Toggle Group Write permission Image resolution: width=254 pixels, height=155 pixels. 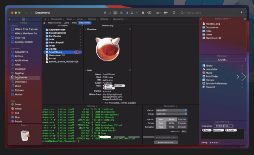click(x=171, y=123)
